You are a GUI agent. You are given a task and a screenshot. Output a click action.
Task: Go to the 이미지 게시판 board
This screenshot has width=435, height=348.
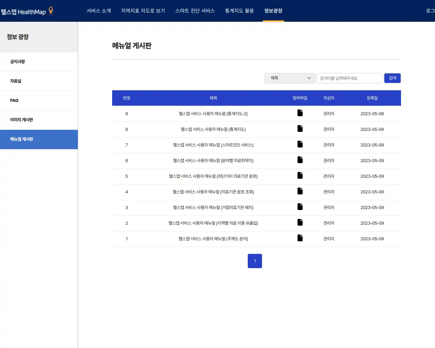[x=20, y=120]
